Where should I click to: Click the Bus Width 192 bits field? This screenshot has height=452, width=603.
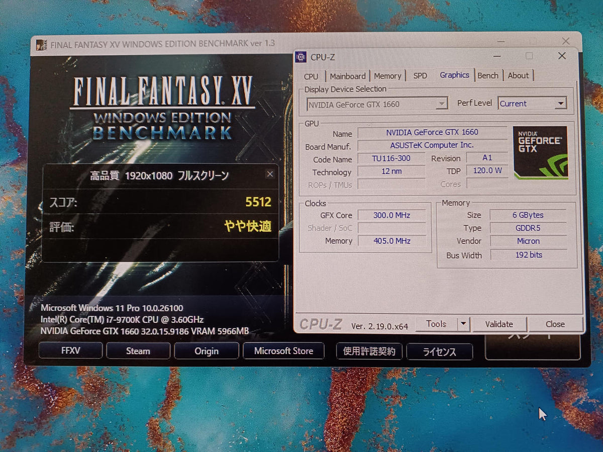[528, 255]
